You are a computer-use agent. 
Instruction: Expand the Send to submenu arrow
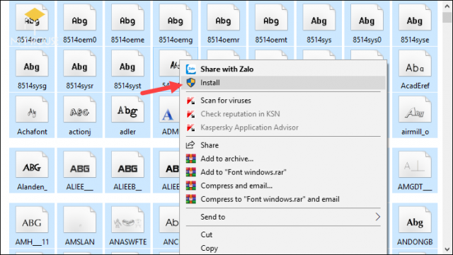click(x=377, y=217)
